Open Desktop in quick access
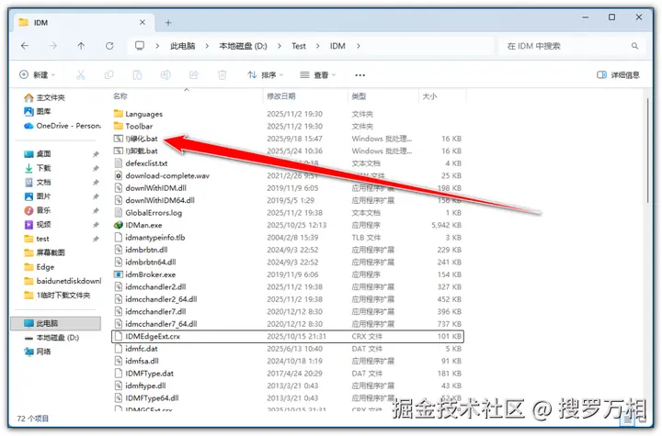Screen dimensions: 662x436 [38, 154]
